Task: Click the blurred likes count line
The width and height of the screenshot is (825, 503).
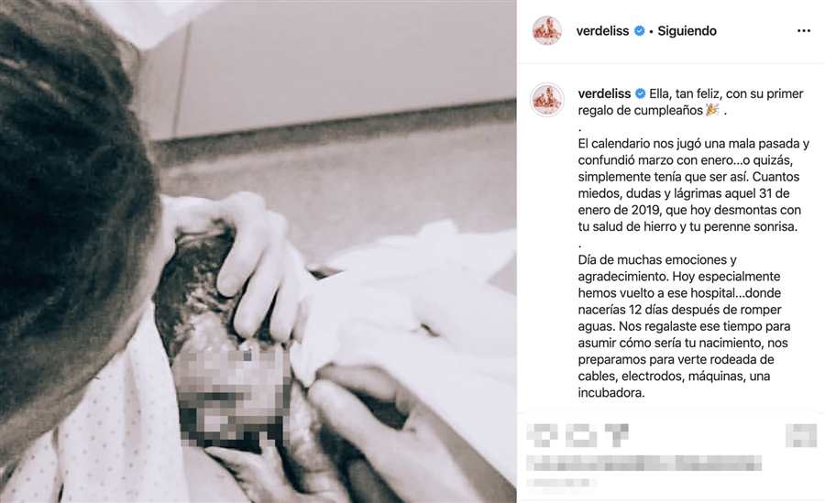Action: coord(644,463)
